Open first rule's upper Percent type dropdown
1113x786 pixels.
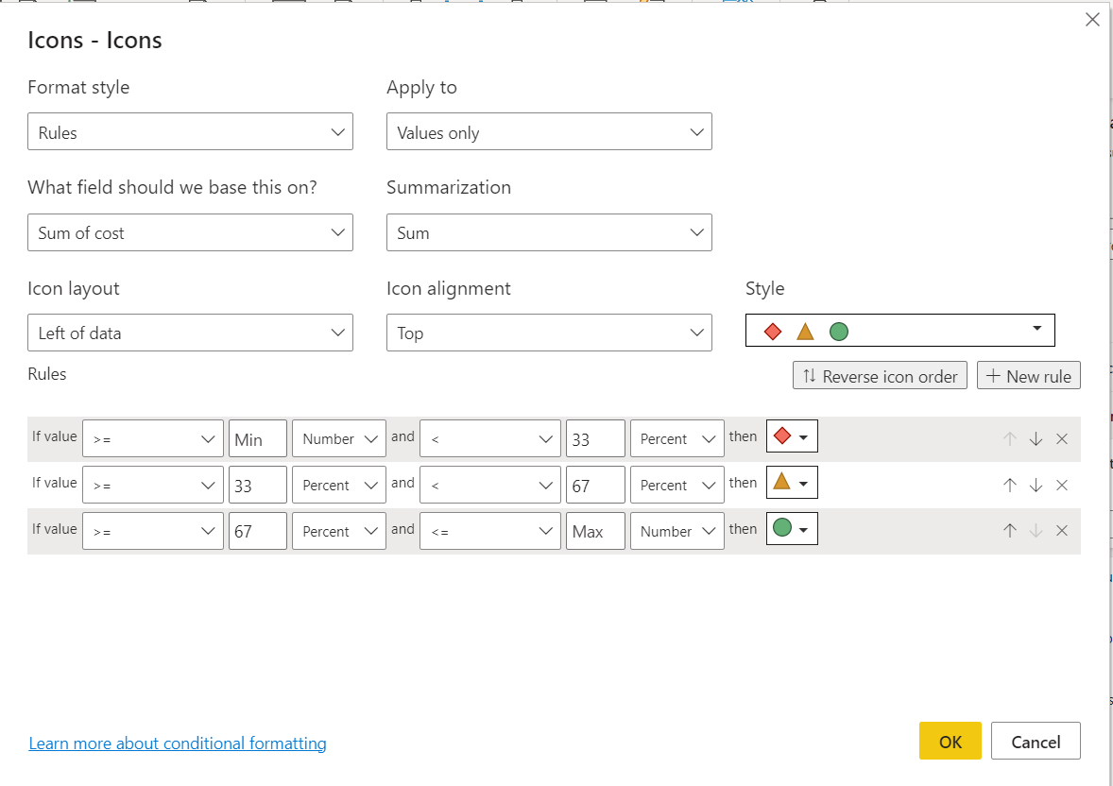pos(676,438)
